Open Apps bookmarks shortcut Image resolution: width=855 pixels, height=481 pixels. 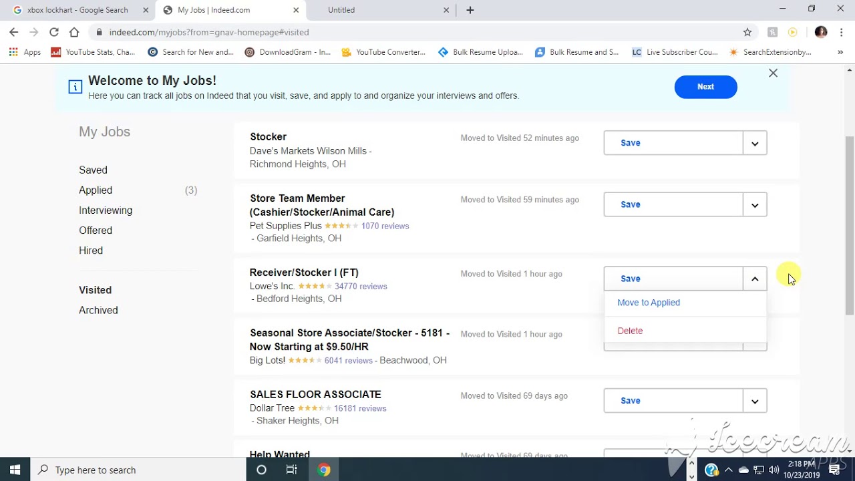click(24, 52)
